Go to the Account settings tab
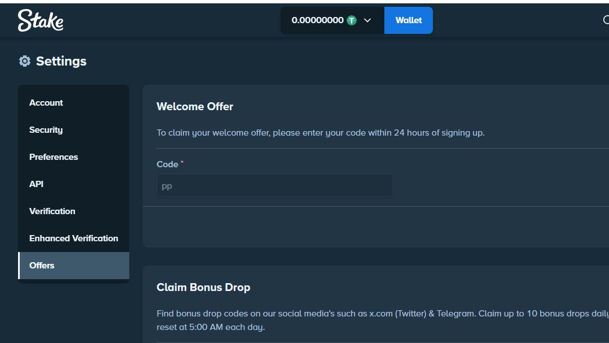 73,103
